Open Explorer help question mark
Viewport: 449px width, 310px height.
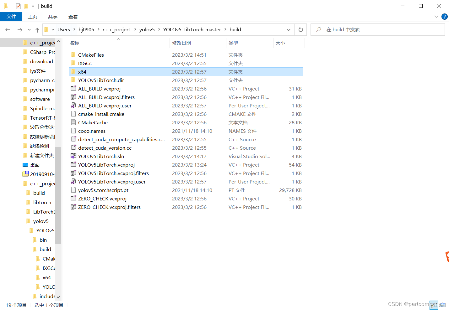pos(444,17)
